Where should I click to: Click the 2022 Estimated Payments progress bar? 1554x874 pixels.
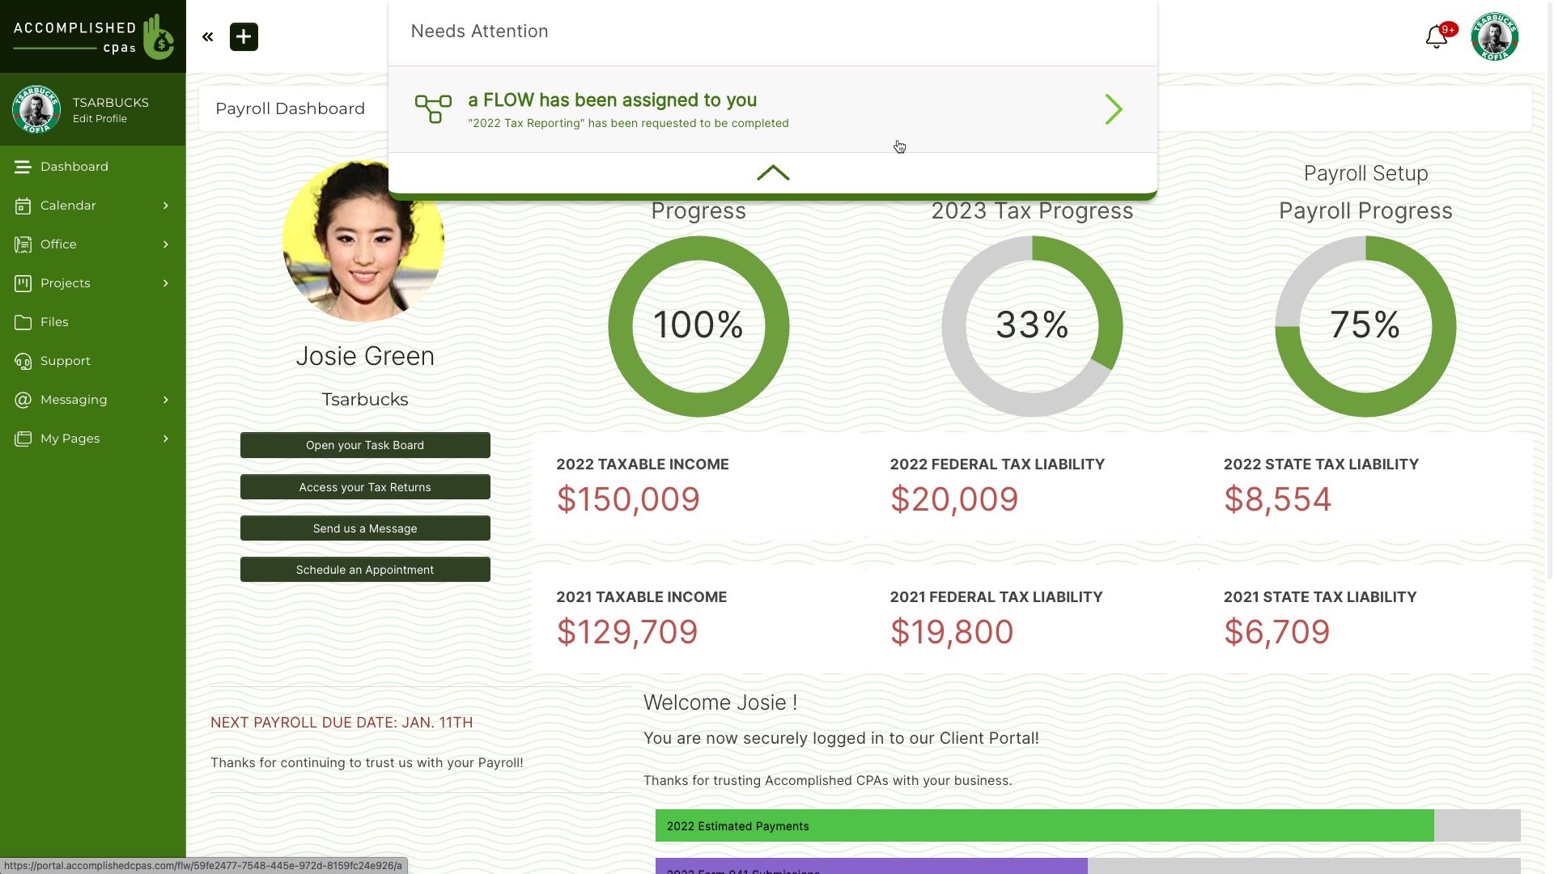pos(1044,826)
